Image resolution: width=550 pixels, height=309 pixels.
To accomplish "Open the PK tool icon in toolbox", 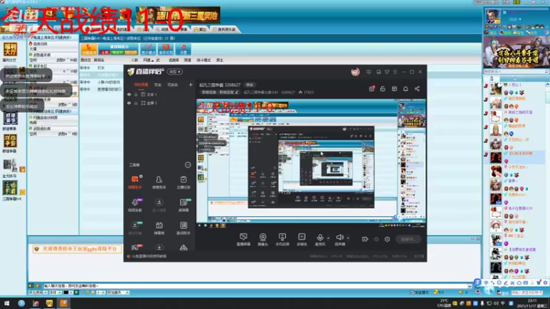I will click(135, 247).
